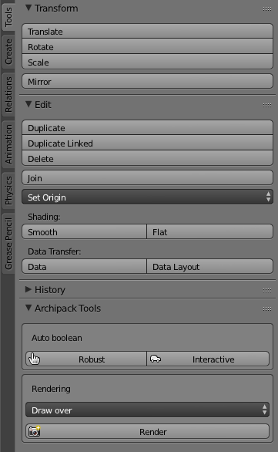Set shading to Smooth
278x452 pixels.
click(84, 231)
